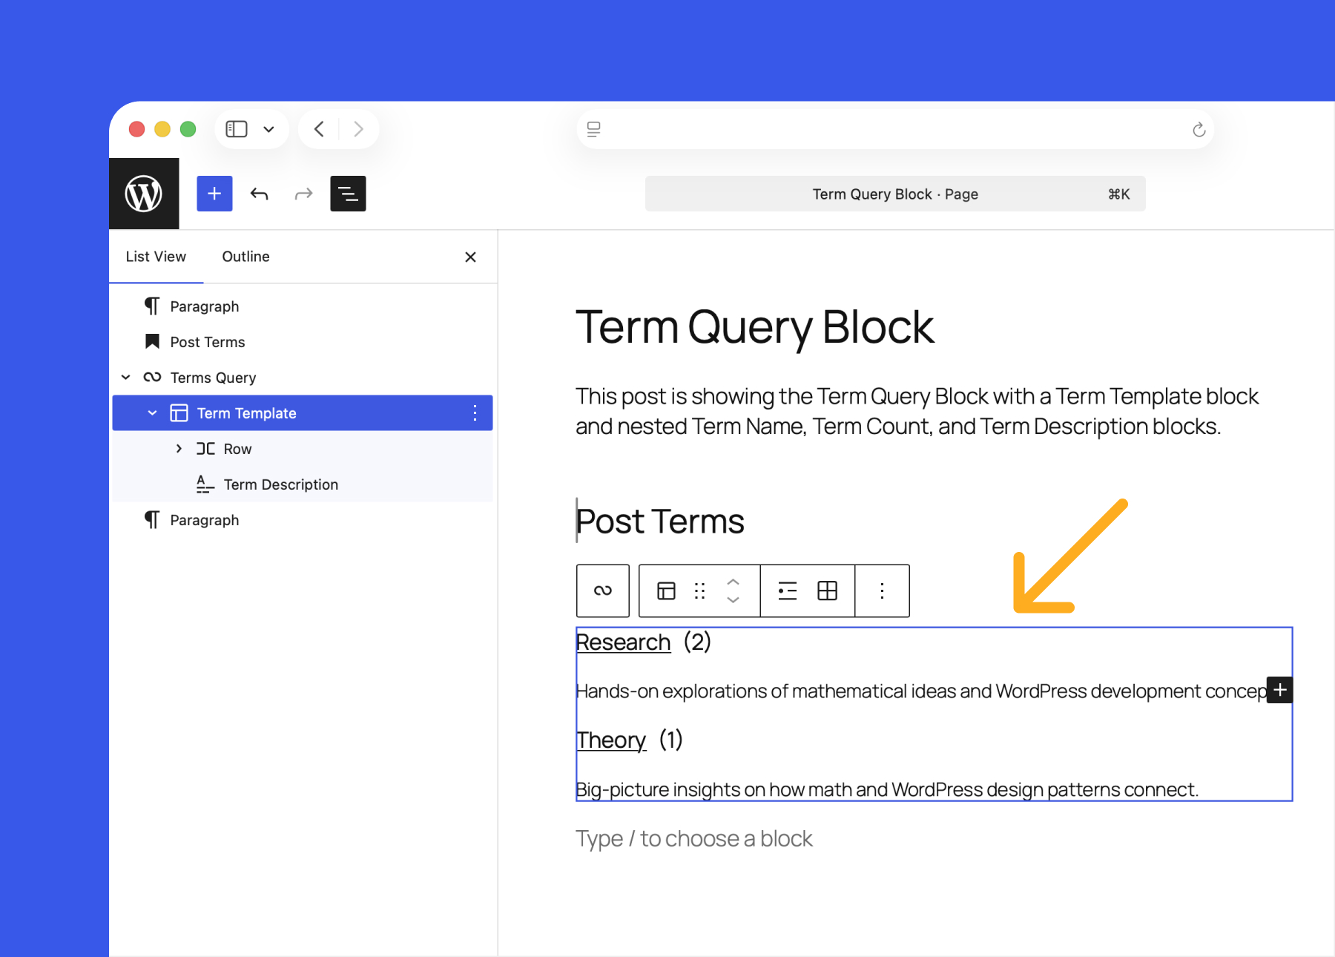Click the Redo arrow icon

click(x=303, y=193)
